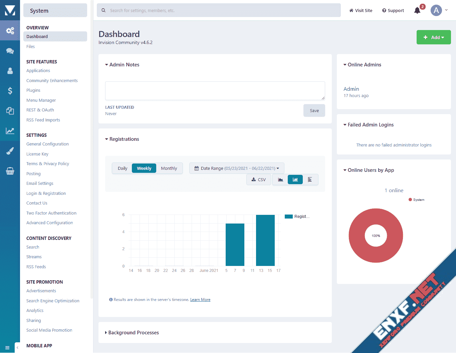Switch chart to area graph view
Image resolution: width=456 pixels, height=353 pixels.
tap(280, 180)
